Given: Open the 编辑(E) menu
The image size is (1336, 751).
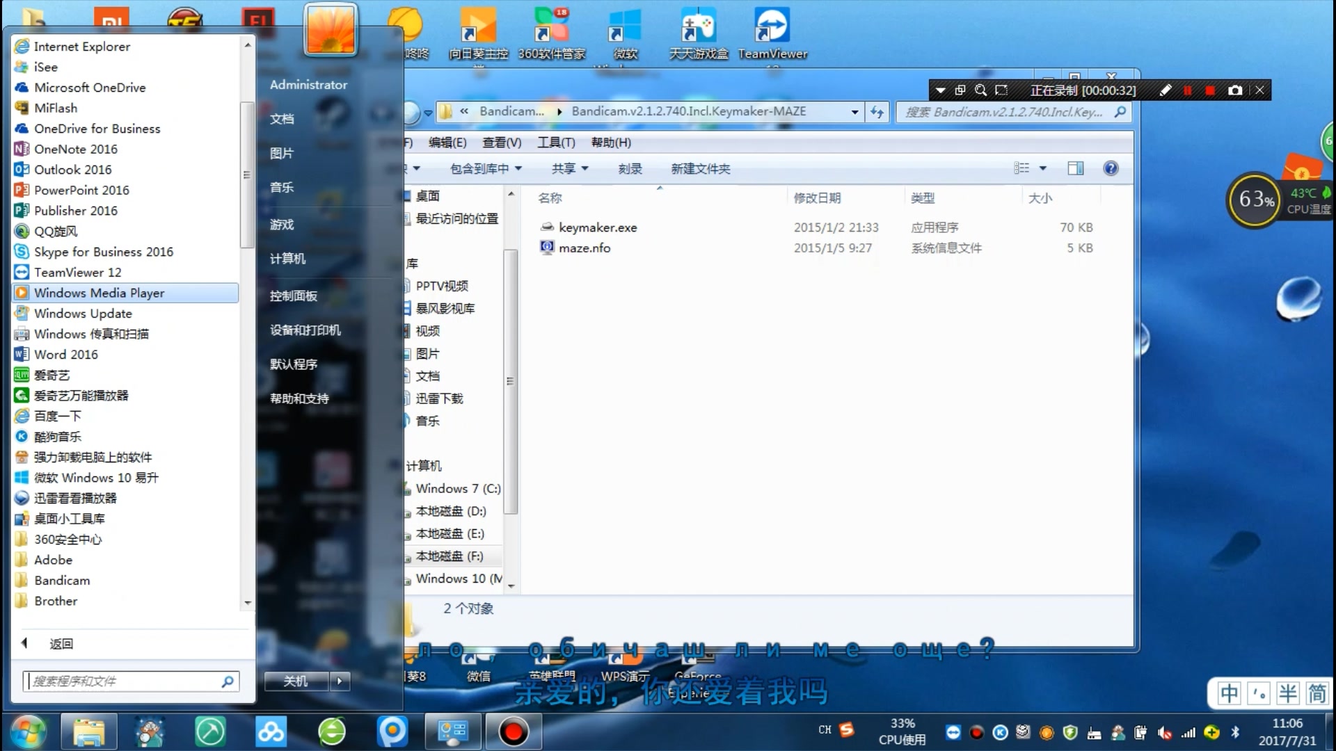Looking at the screenshot, I should click(447, 143).
